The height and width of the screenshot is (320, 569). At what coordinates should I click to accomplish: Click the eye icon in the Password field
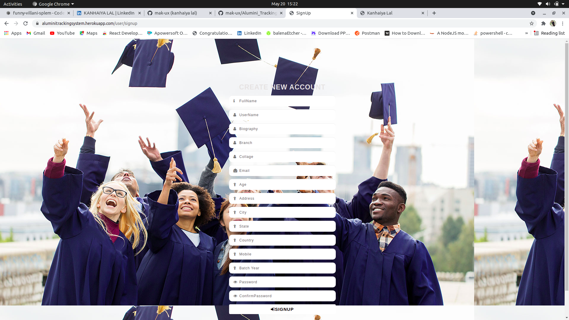(235, 282)
